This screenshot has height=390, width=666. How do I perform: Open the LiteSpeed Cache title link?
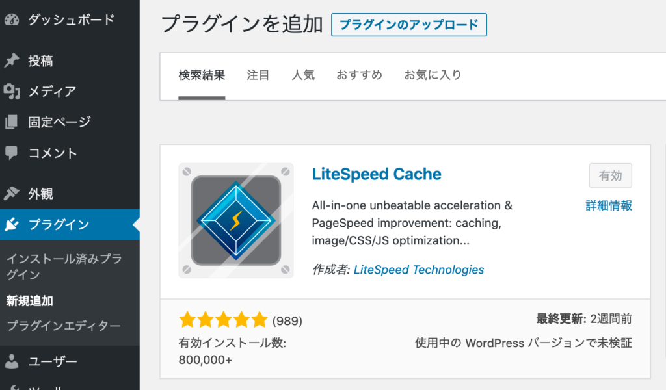pos(377,174)
